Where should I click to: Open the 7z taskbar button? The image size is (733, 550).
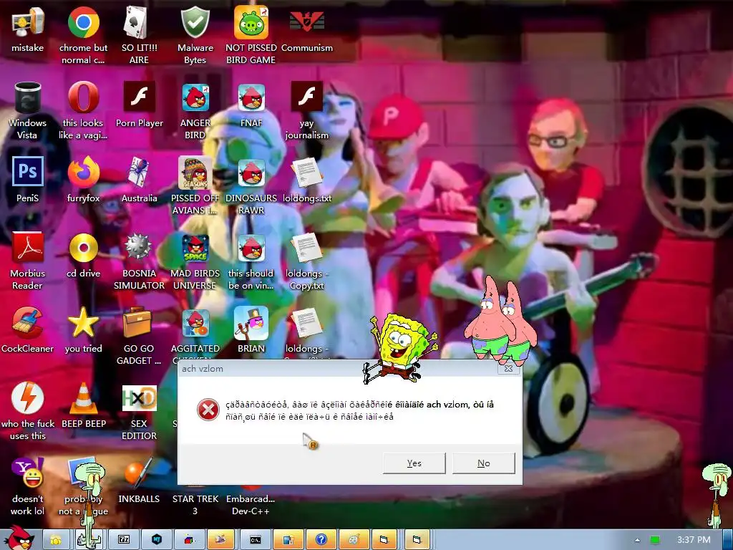(124, 540)
